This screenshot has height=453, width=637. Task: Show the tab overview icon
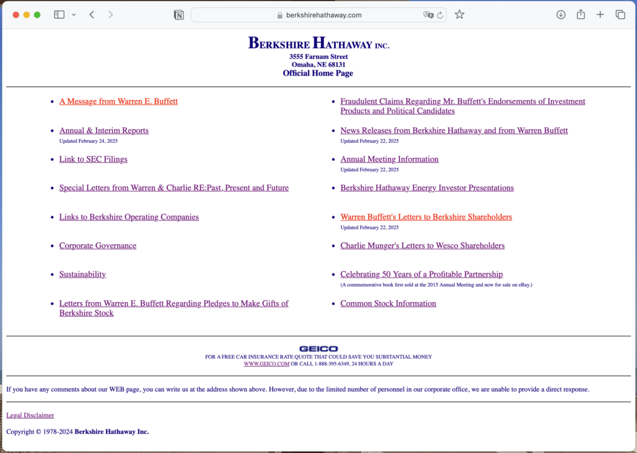coord(620,15)
